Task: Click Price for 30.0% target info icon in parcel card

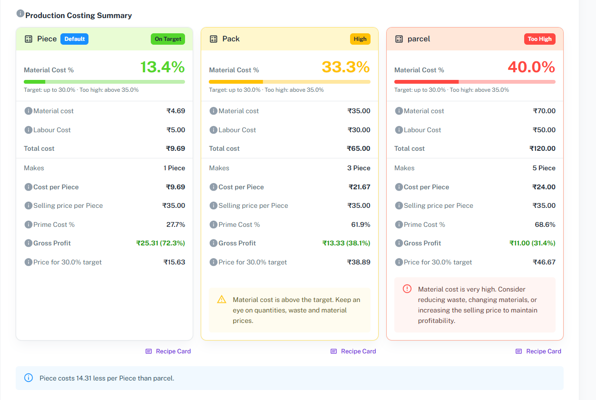Action: [399, 262]
